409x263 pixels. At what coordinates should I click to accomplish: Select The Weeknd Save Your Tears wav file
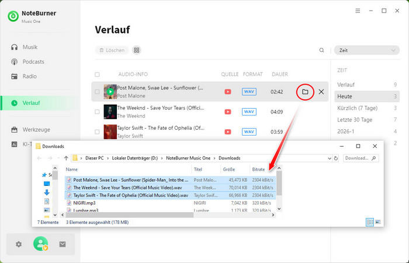click(x=171, y=188)
